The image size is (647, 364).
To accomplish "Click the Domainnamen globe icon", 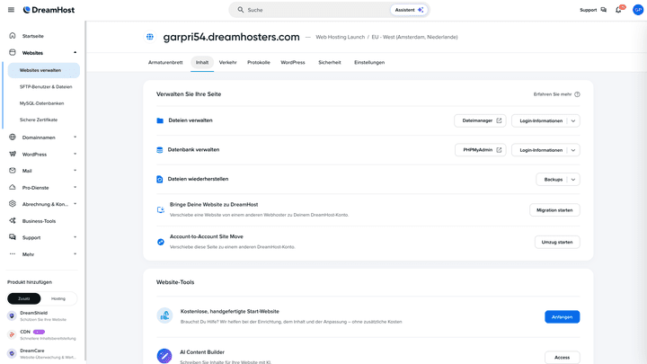I will (x=13, y=137).
